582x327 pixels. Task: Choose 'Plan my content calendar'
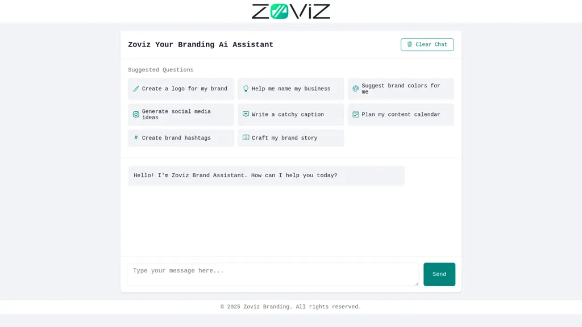pyautogui.click(x=401, y=114)
